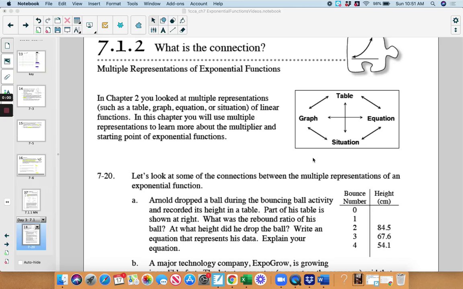Go to the next page using sidebar right arrow
This screenshot has height=289, width=463.
tap(6, 244)
